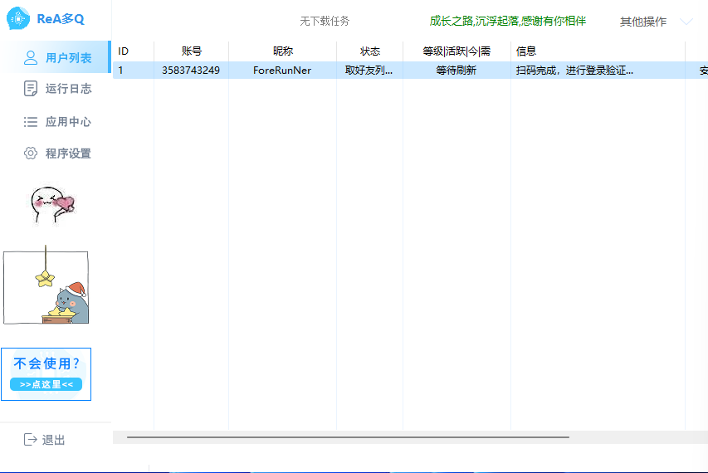Click the Christmas cat illustration
This screenshot has width=708, height=473.
(x=46, y=286)
